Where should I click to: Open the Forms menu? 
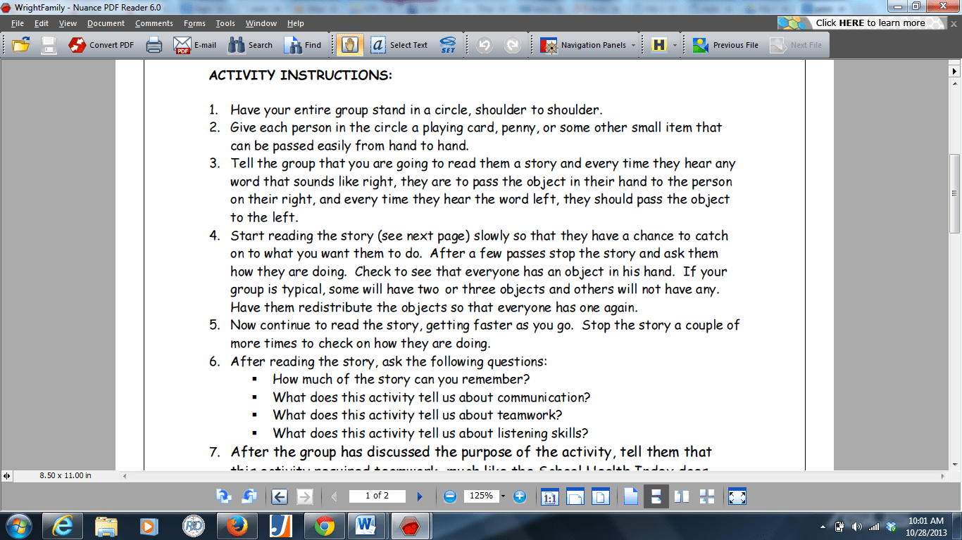(194, 23)
